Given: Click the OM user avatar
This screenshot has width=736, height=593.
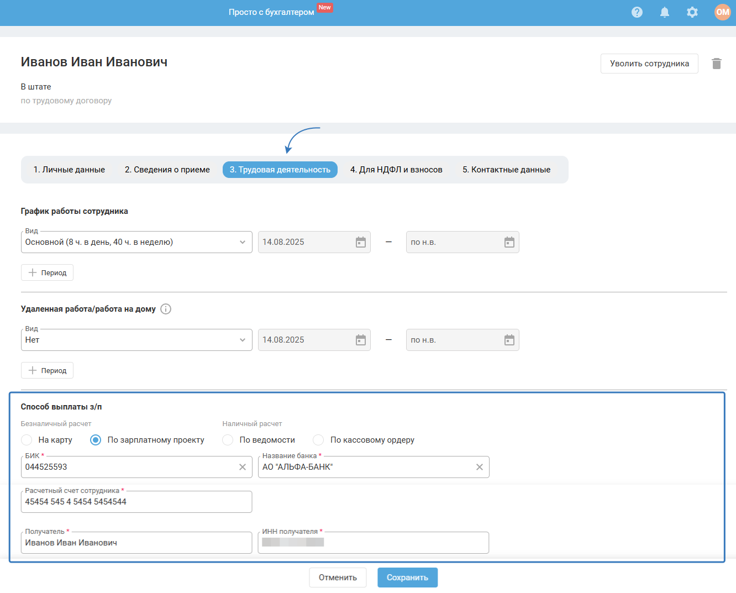Looking at the screenshot, I should 722,12.
